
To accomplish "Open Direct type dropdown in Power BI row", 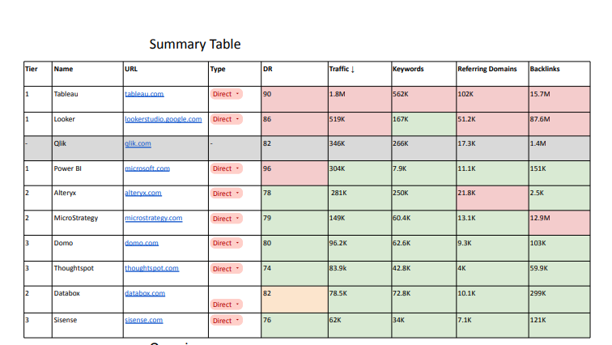I will [x=227, y=168].
